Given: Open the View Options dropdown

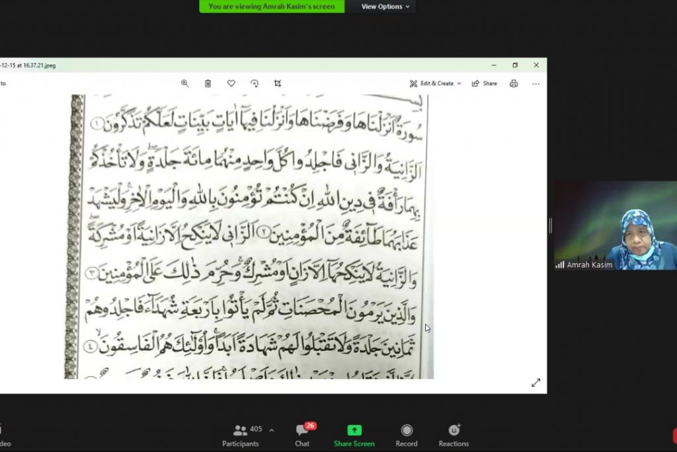Looking at the screenshot, I should (381, 6).
